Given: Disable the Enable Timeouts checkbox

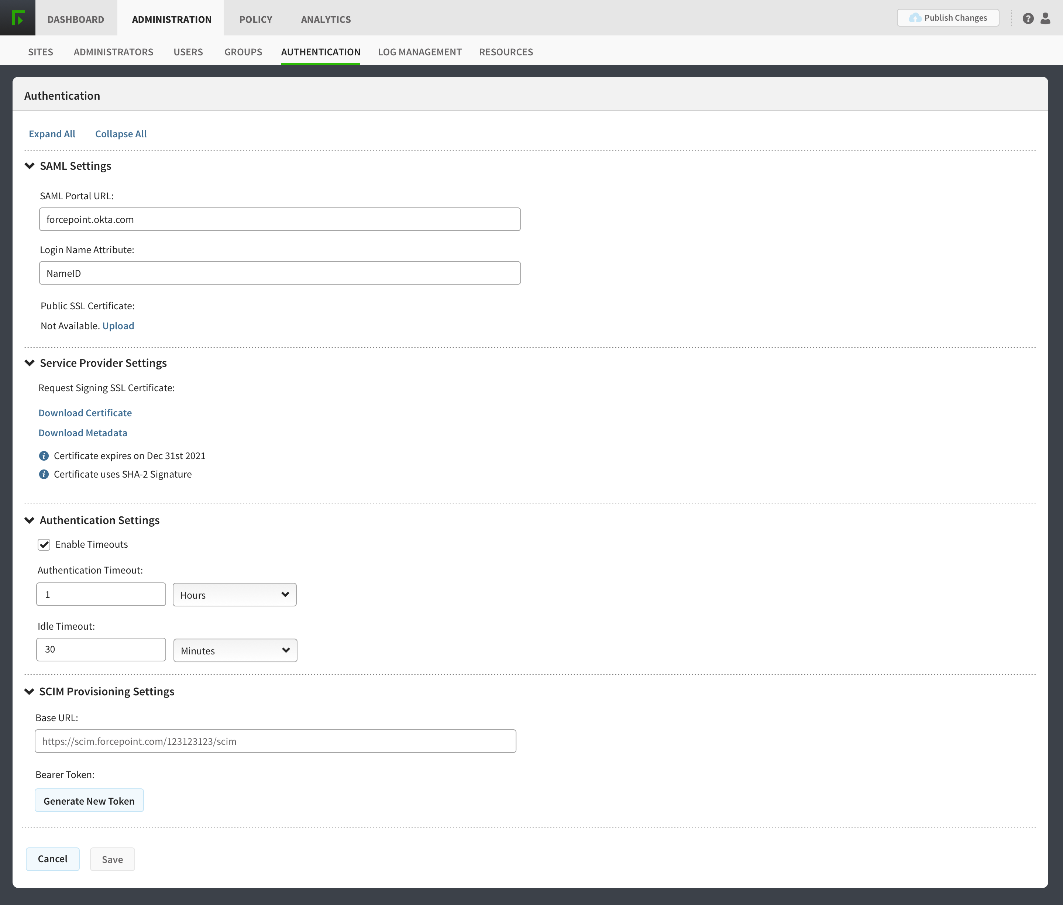Looking at the screenshot, I should 44,545.
